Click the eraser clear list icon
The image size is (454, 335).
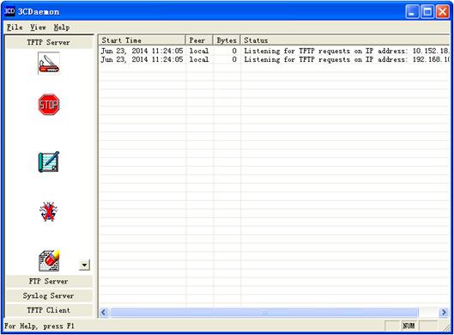[49, 260]
